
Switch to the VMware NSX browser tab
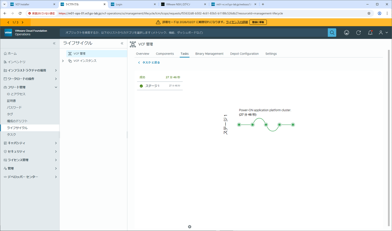tap(184, 4)
